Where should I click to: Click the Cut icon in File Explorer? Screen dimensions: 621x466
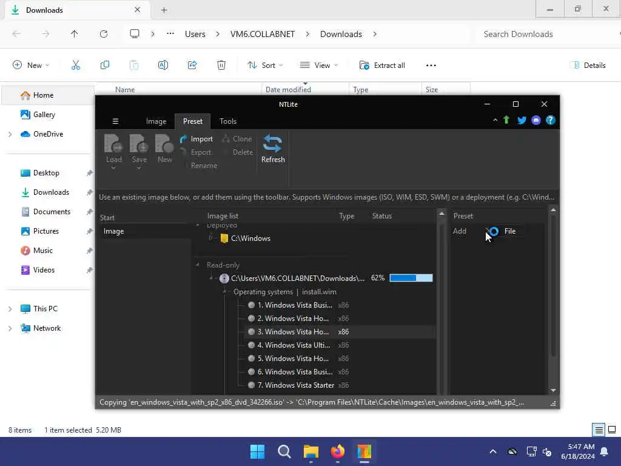[76, 66]
